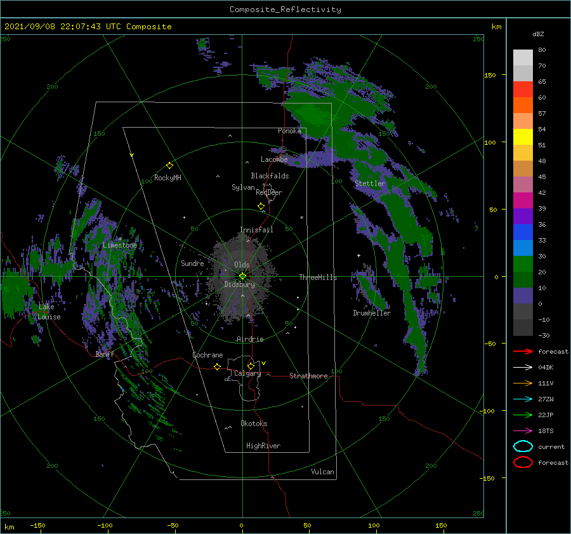
Task: Select the yellow diamond marker below the Cochrane label
Action: point(218,366)
